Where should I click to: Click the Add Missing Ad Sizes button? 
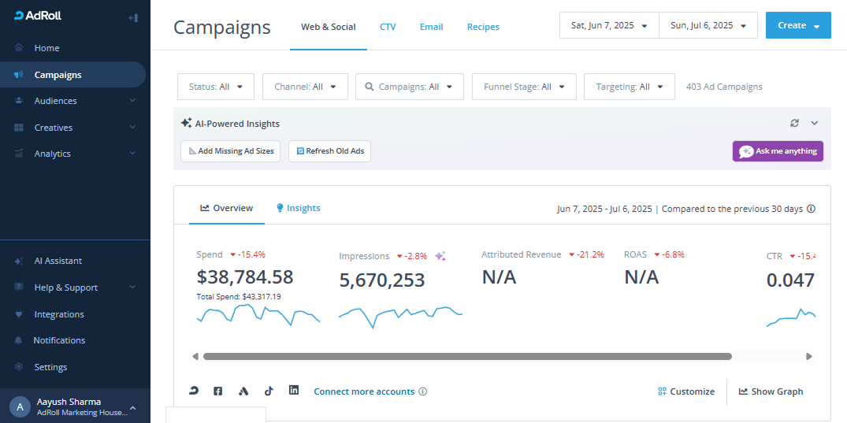(x=231, y=151)
